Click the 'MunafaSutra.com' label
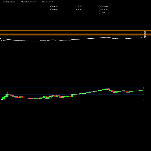Image resolution: width=151 pixels, height=151 pixels. tap(29, 2)
